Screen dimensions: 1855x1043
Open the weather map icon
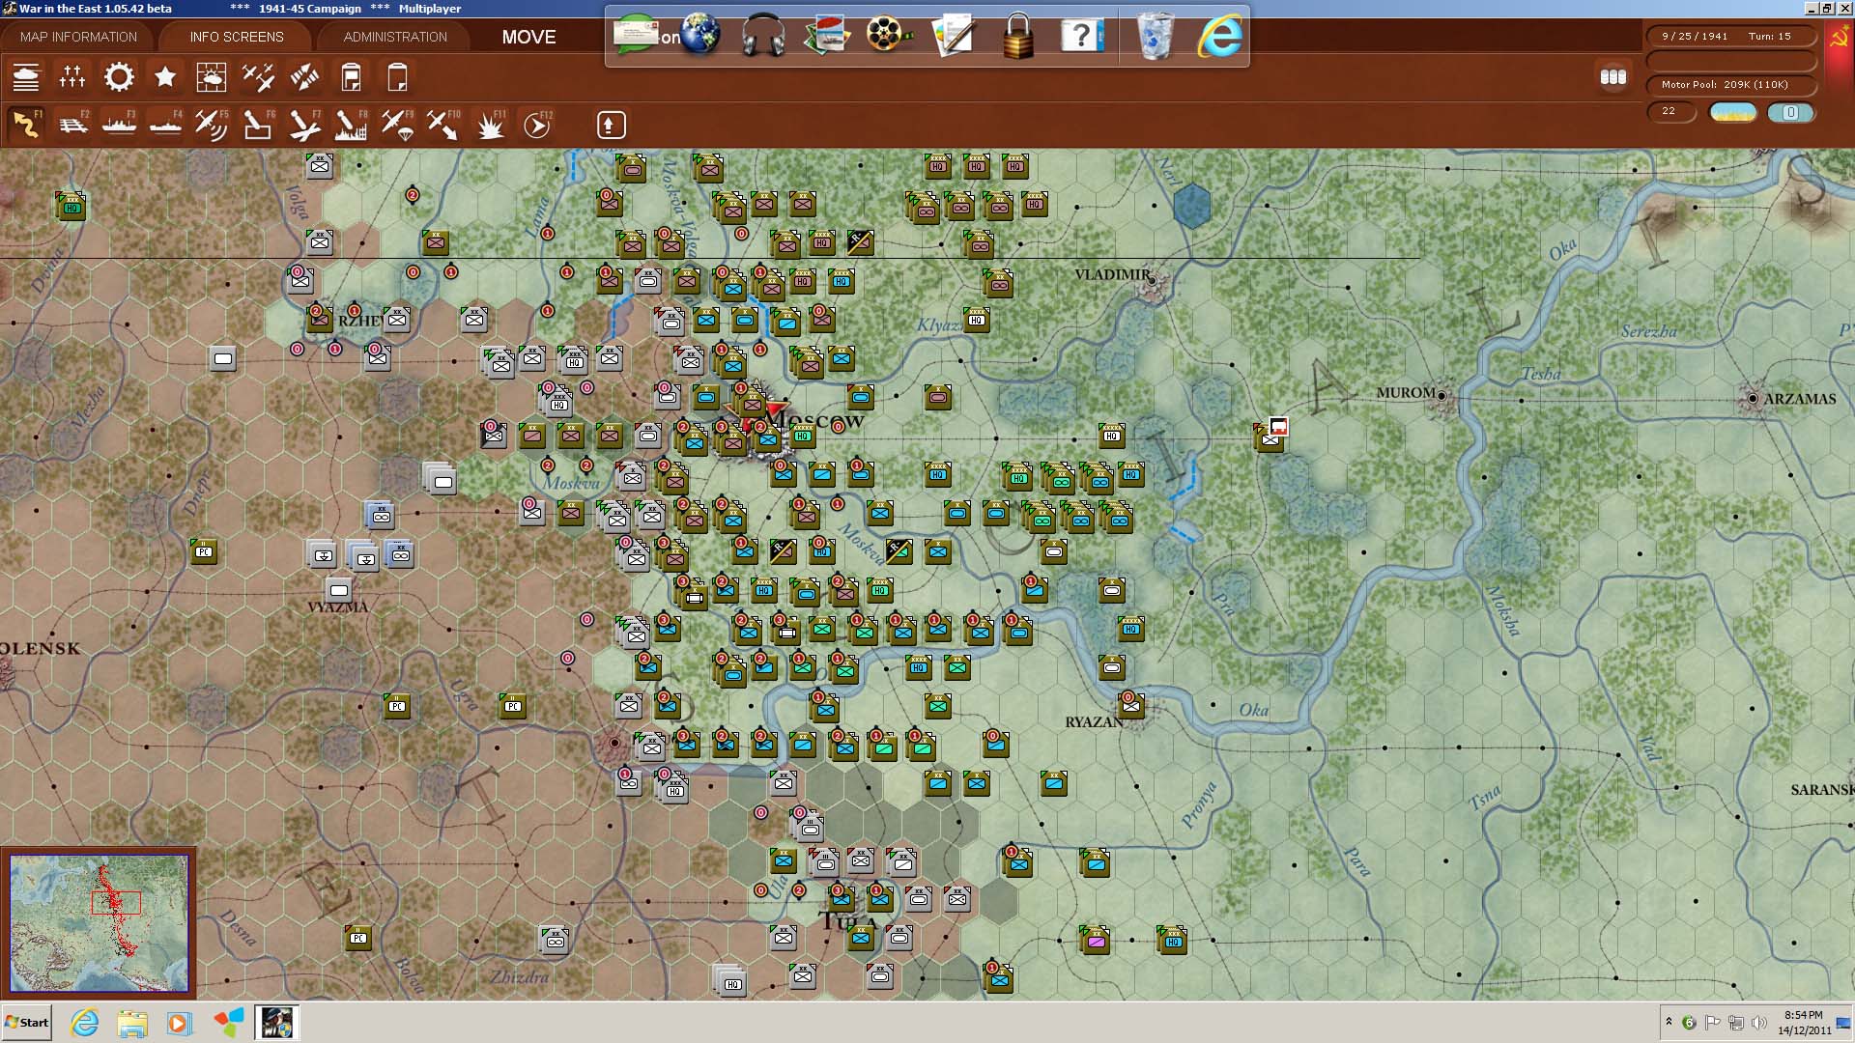click(x=212, y=77)
